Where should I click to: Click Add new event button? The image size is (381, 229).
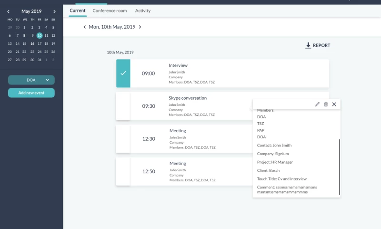click(x=31, y=93)
